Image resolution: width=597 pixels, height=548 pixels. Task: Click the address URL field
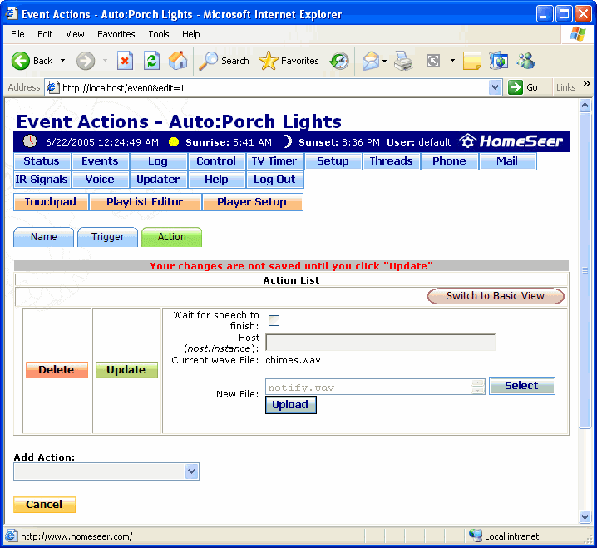tap(274, 88)
